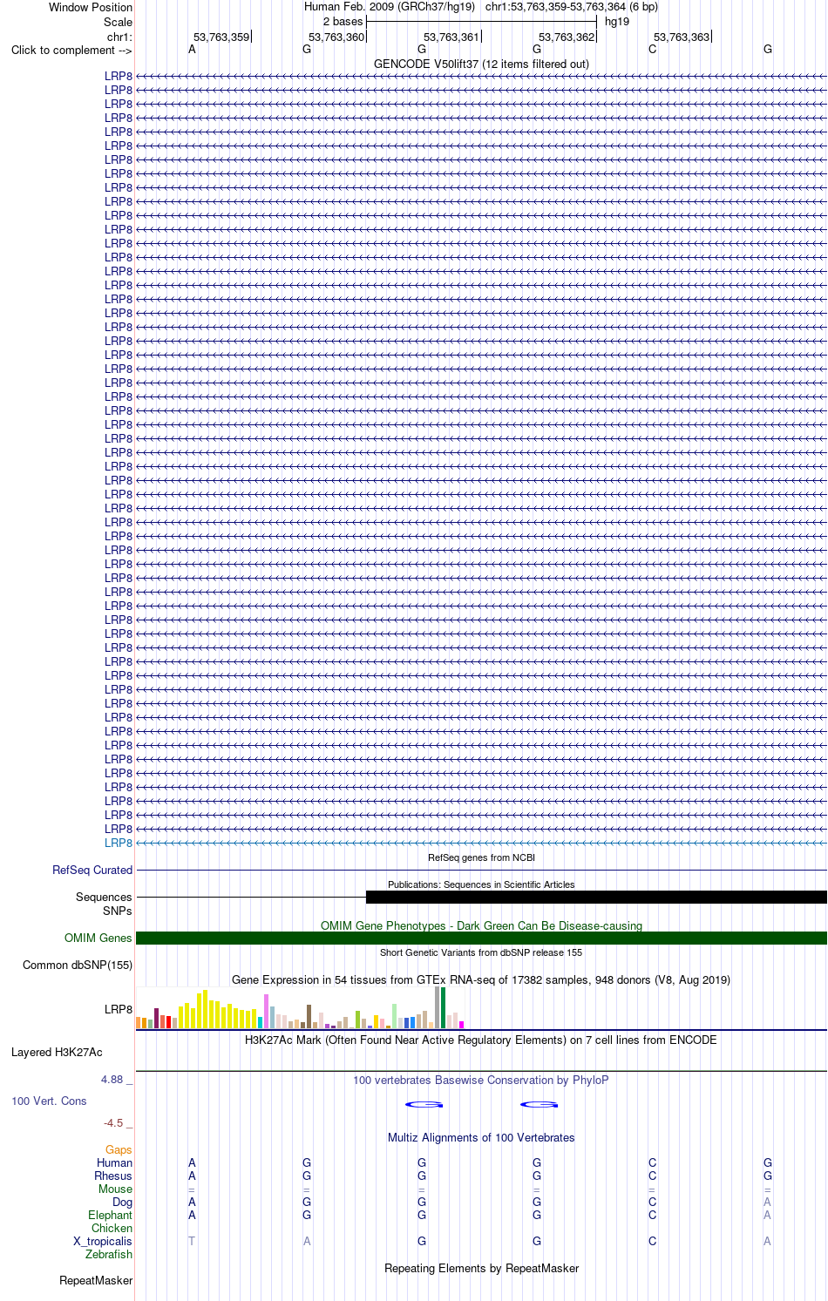The image size is (828, 1301).
Task: Click 'Publications: Sequences in Scientific Articles' title
Action: pyautogui.click(x=481, y=884)
